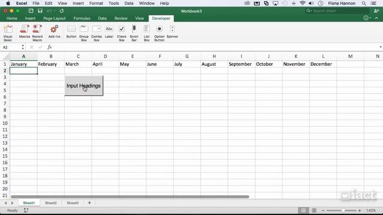
Task: Start Record Macro
Action: pos(37,33)
